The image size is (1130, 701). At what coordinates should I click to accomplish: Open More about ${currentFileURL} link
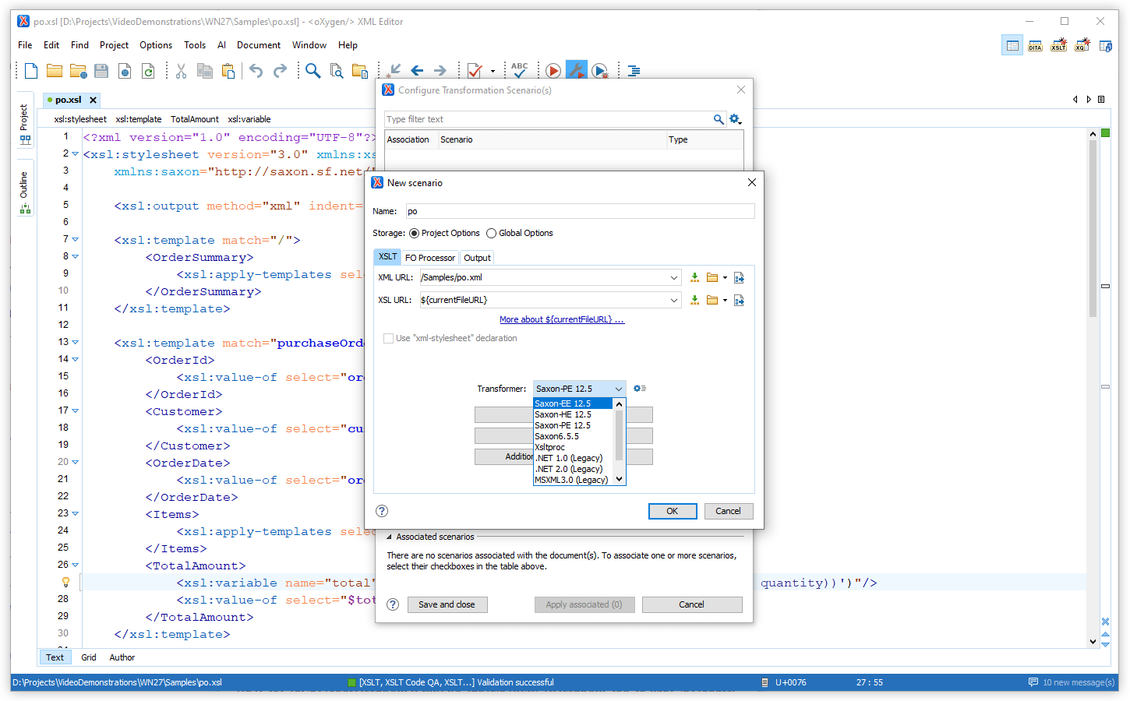point(562,319)
